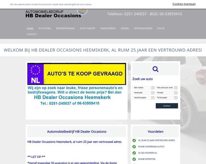Click green checkmark next to Ruime Expertise

pyautogui.click(x=134, y=159)
